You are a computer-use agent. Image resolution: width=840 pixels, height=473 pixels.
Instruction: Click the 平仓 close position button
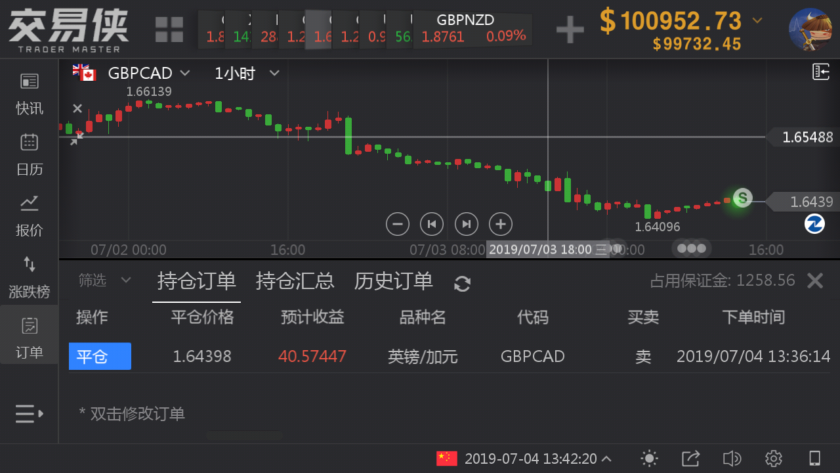pyautogui.click(x=100, y=356)
